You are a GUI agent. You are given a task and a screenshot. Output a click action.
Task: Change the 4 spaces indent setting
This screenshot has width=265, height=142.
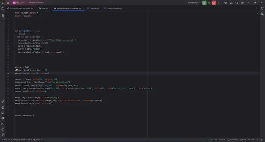(x=232, y=140)
